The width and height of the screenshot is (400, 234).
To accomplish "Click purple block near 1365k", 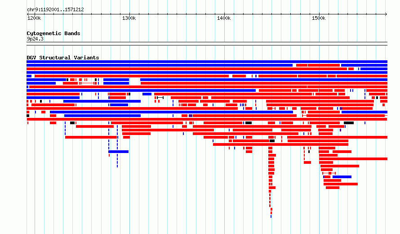I will pos(191,116).
